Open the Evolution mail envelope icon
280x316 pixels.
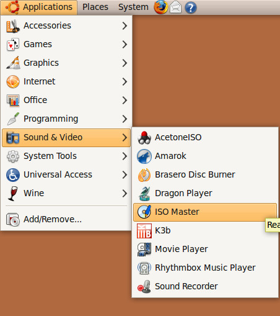click(x=175, y=7)
